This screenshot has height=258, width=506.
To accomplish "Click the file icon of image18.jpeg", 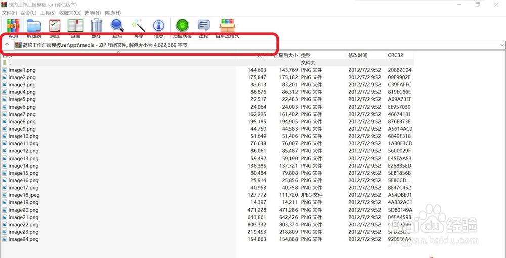I will pos(5,195).
